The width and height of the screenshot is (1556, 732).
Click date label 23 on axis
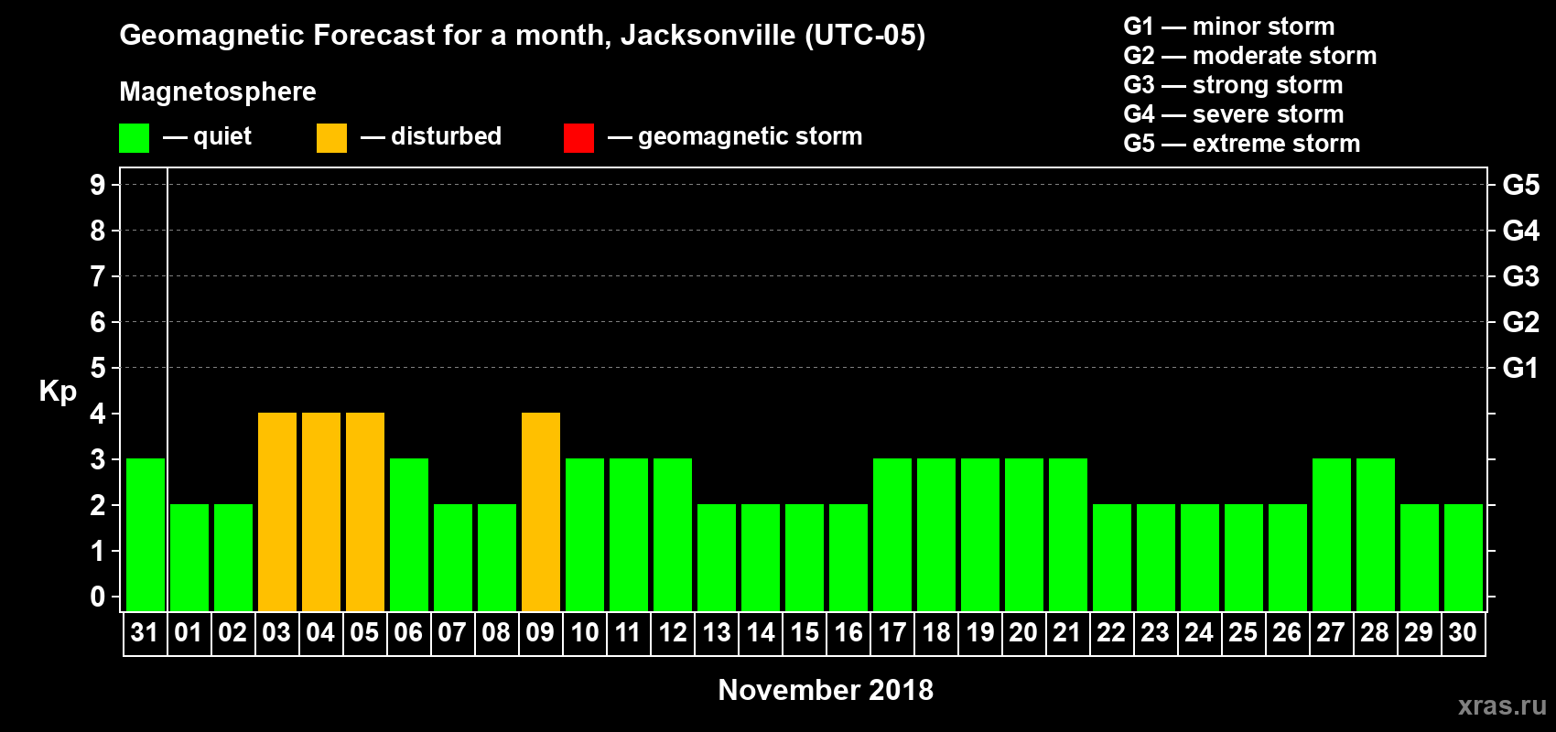click(1155, 632)
